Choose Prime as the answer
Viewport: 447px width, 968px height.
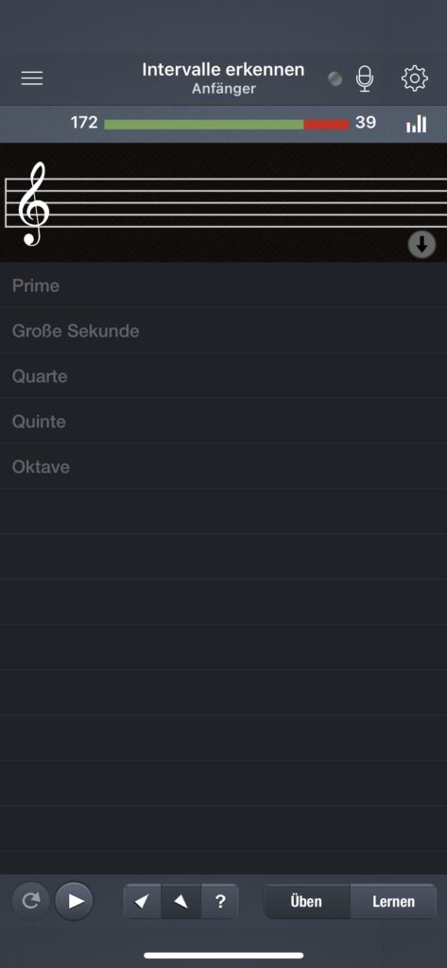pos(223,285)
